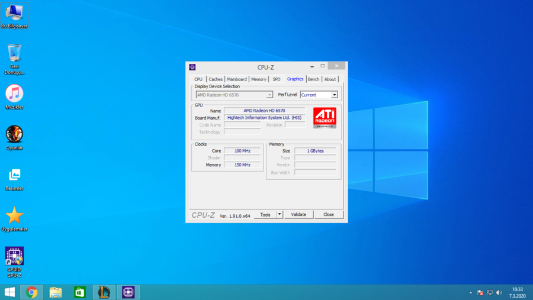Open the Perf Level dropdown
This screenshot has height=300, width=533.
pos(319,95)
